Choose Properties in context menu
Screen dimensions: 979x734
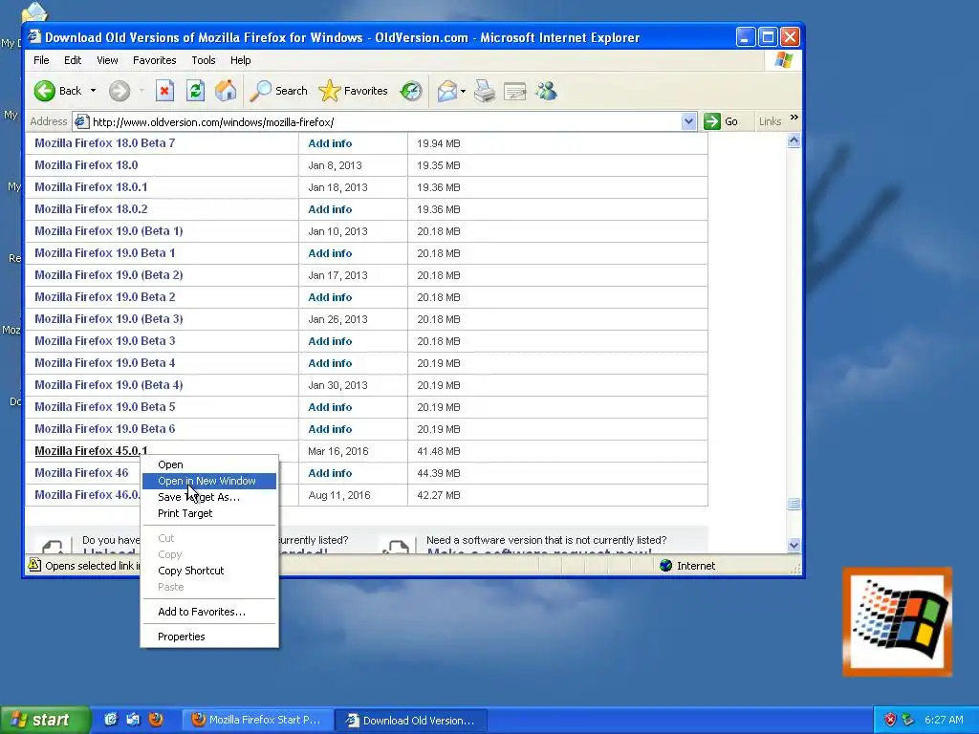point(209,637)
